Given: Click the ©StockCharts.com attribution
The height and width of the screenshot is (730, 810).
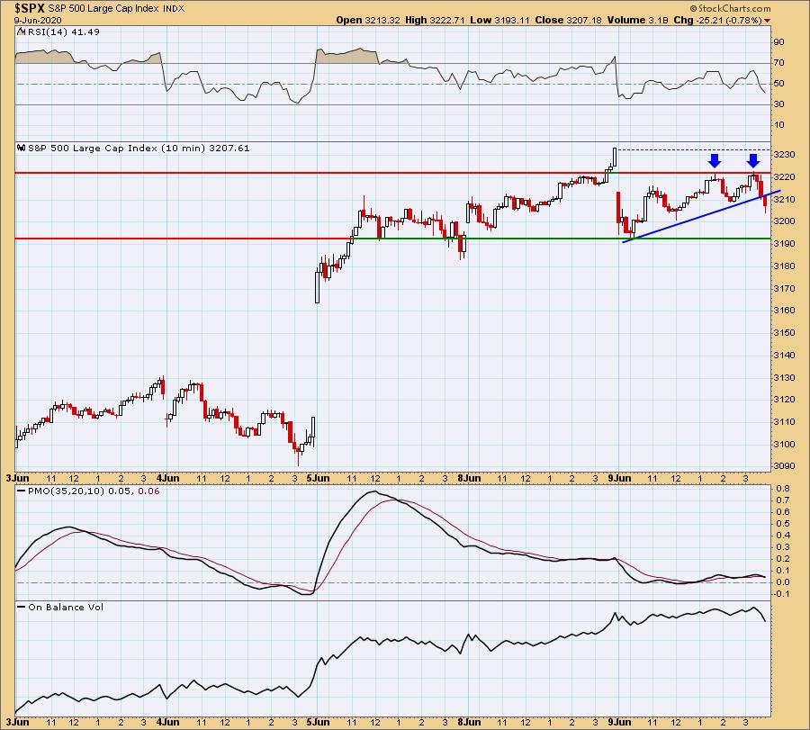Looking at the screenshot, I should pos(731,9).
